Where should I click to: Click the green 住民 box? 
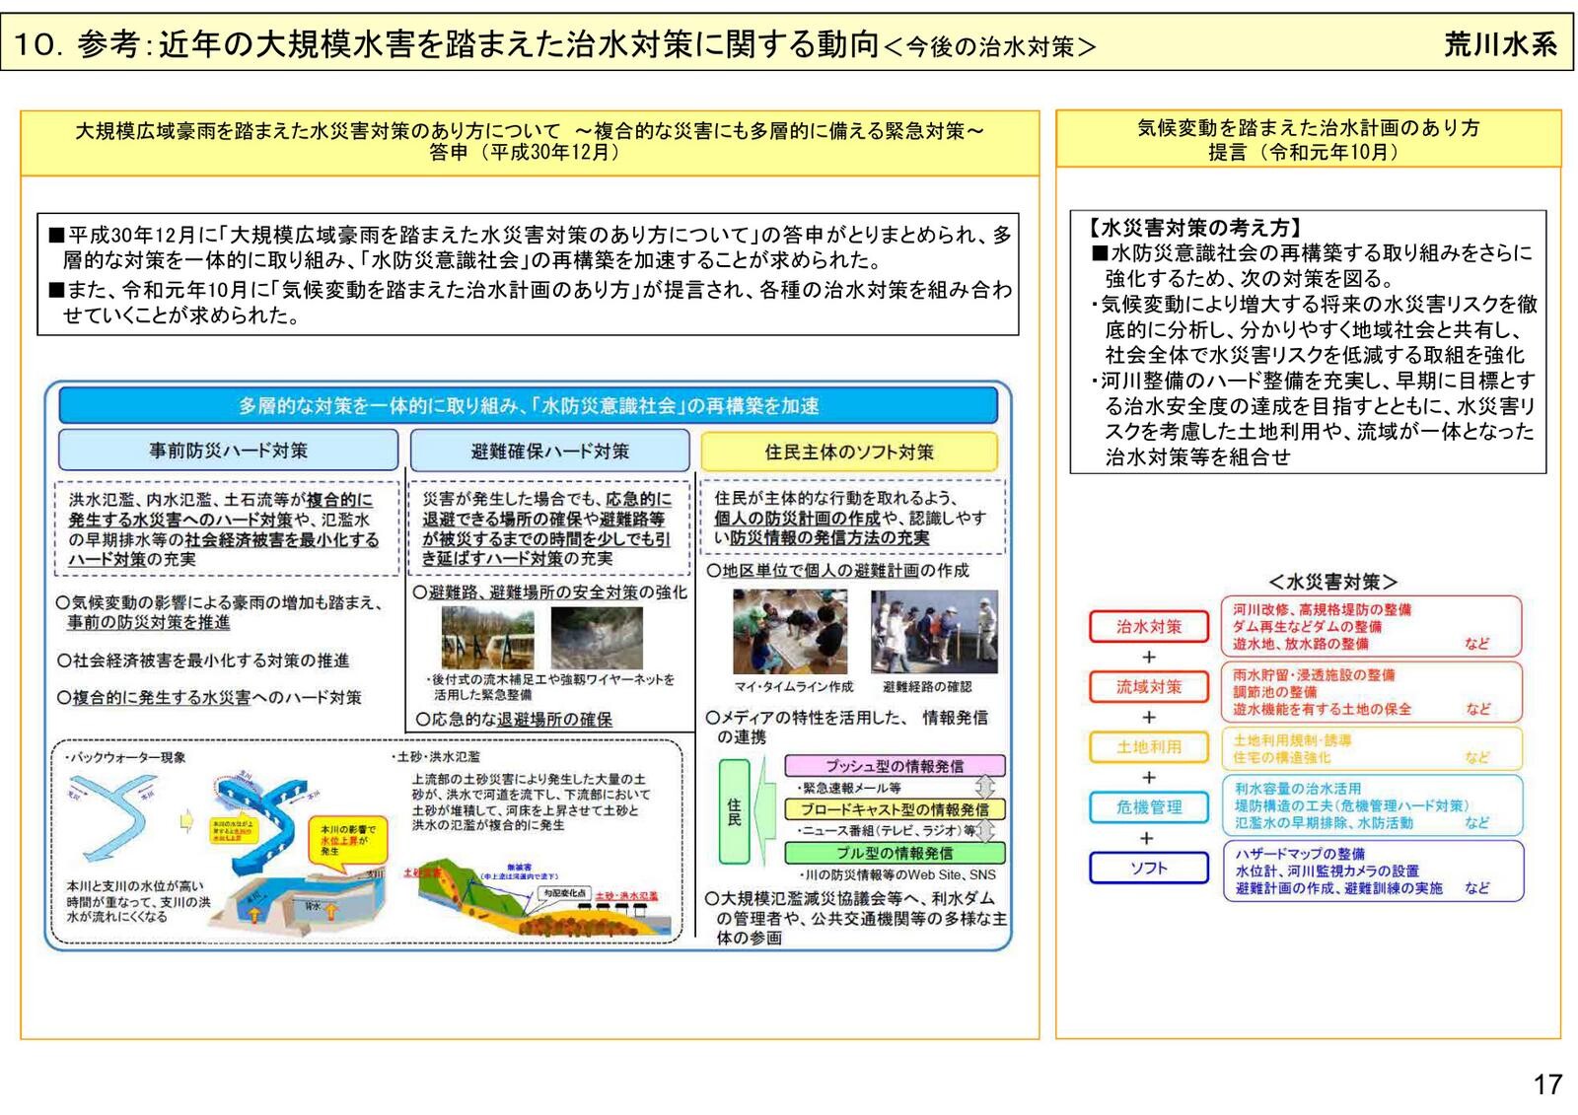click(x=733, y=811)
